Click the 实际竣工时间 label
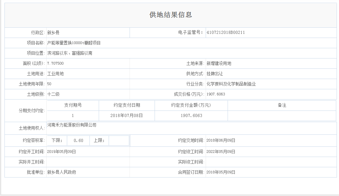Image resolution: width=339 pixels, height=196 pixels. click(191, 162)
